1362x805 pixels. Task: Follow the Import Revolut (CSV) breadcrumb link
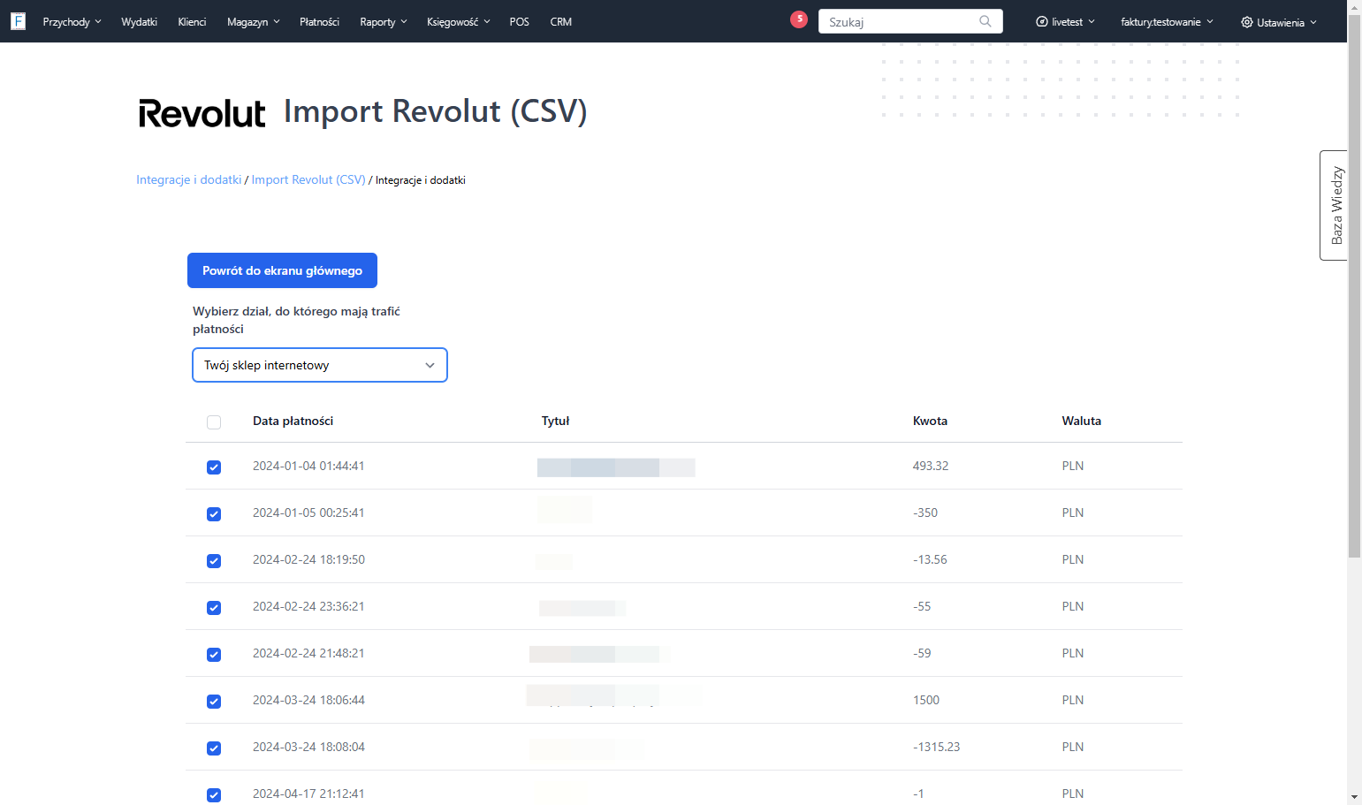[x=308, y=179]
